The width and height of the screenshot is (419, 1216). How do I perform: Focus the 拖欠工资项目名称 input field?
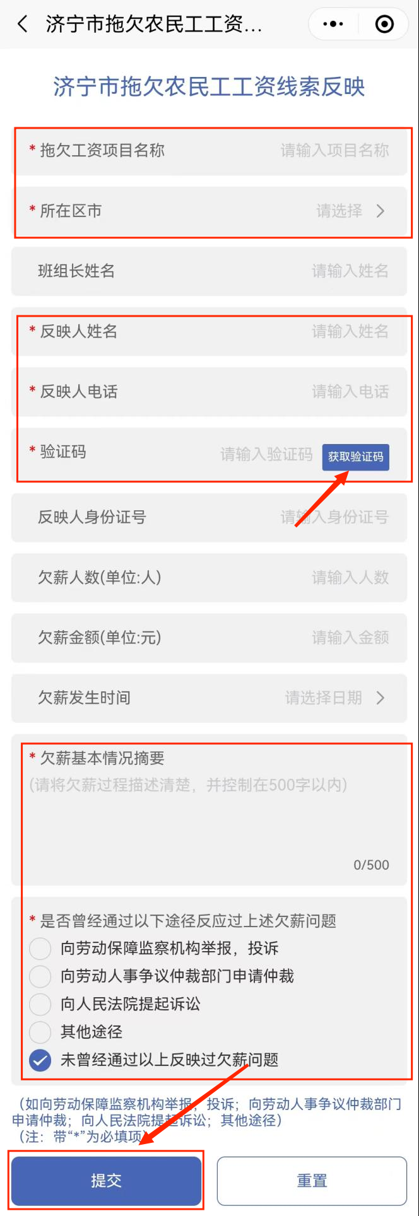coord(209,150)
